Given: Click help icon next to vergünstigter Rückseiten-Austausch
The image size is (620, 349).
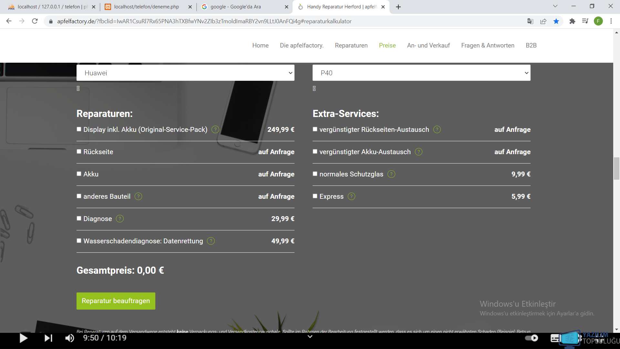Looking at the screenshot, I should point(437,130).
